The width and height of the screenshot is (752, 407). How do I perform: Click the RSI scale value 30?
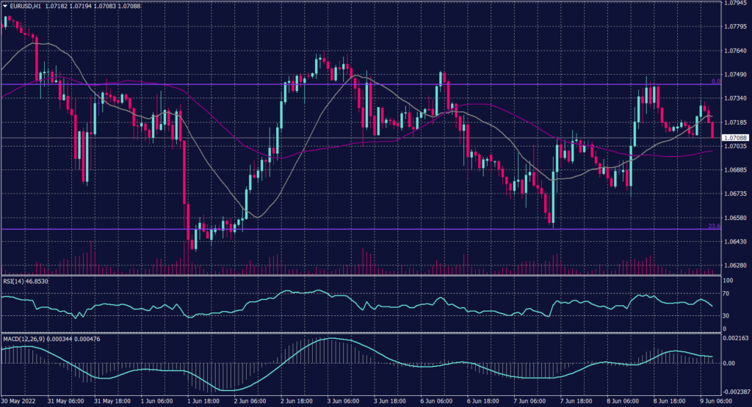[727, 315]
